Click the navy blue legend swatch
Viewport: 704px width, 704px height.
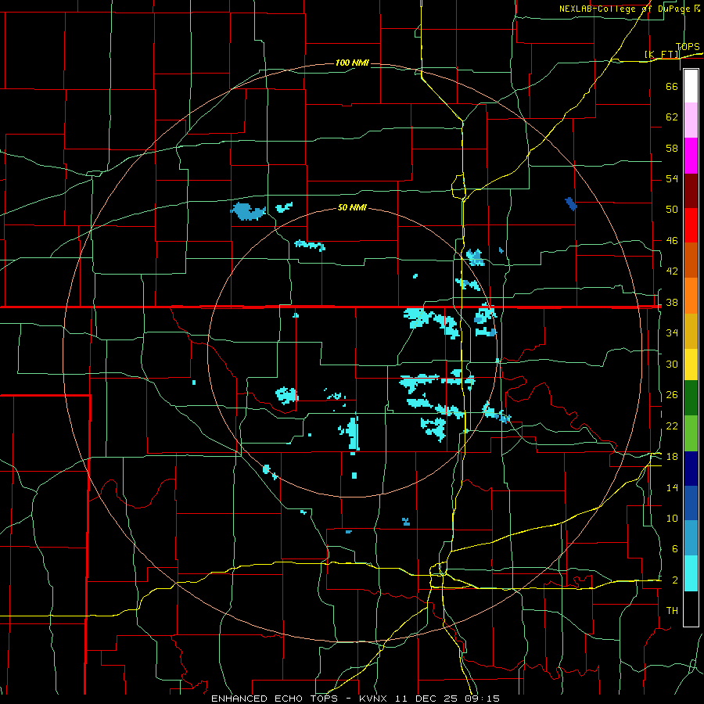pyautogui.click(x=691, y=469)
